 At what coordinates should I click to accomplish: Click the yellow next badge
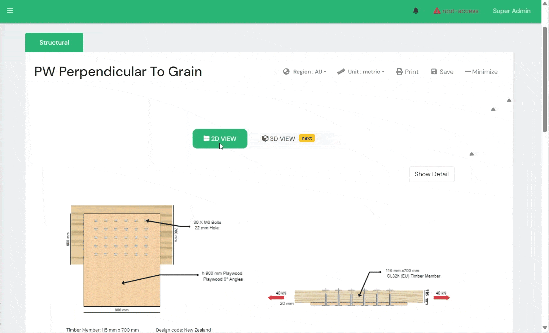pos(307,138)
